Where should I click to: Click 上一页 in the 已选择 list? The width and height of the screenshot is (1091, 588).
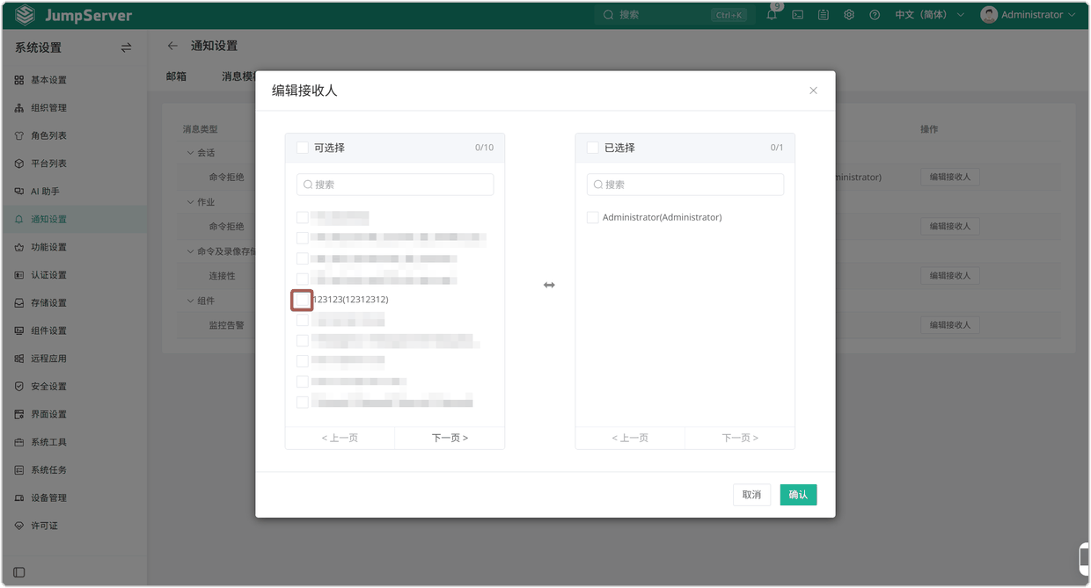click(x=630, y=438)
